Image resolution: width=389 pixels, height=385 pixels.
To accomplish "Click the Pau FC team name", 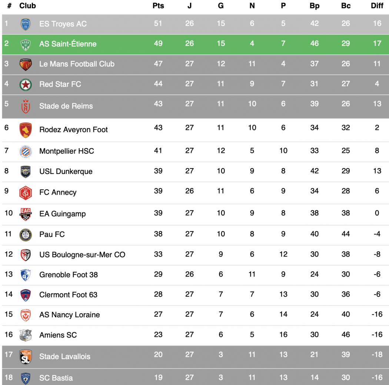I will (x=52, y=234).
